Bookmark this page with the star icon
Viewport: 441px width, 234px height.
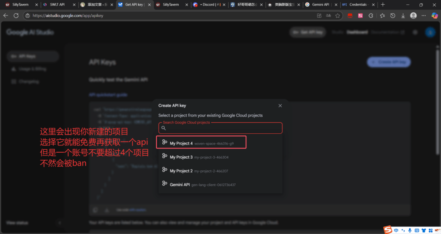pyautogui.click(x=338, y=15)
